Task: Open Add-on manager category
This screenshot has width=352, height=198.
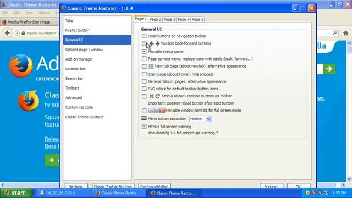Action: coord(97,59)
